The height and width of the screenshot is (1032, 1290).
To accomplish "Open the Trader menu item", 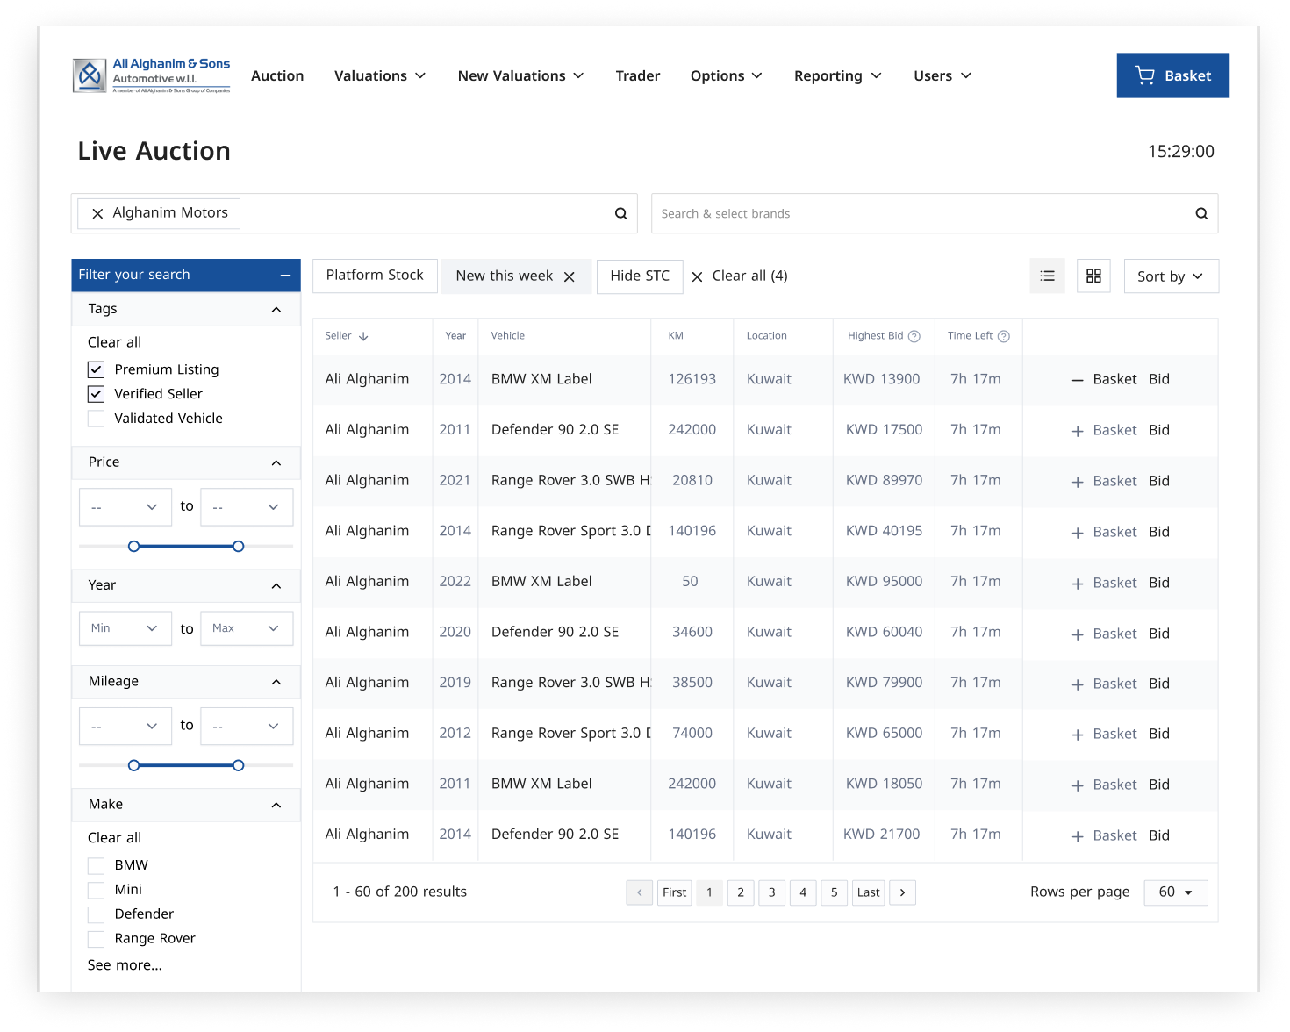I will click(x=637, y=76).
